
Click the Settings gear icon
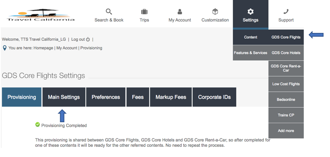251,11
